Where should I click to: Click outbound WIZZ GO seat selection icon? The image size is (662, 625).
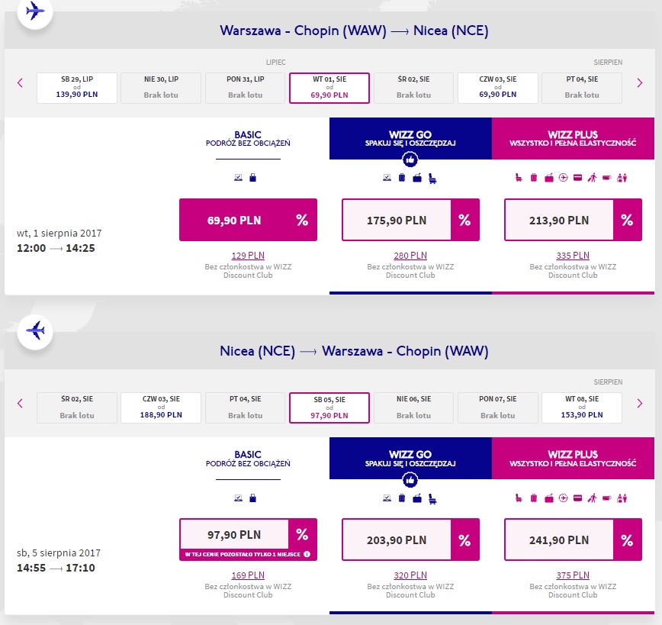[x=432, y=179]
